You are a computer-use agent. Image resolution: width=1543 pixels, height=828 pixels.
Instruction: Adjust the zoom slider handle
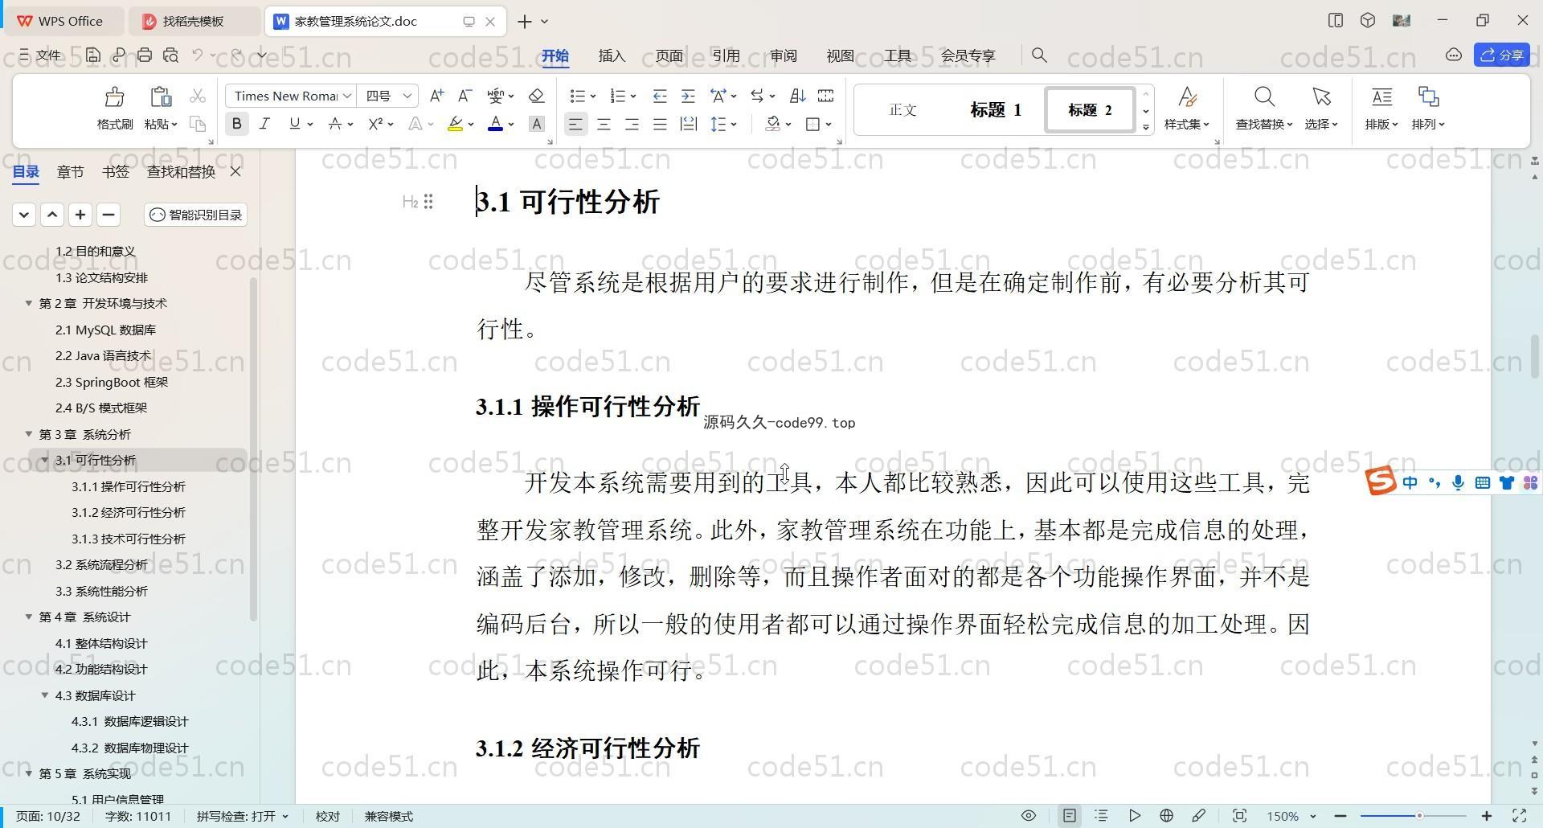click(1420, 816)
